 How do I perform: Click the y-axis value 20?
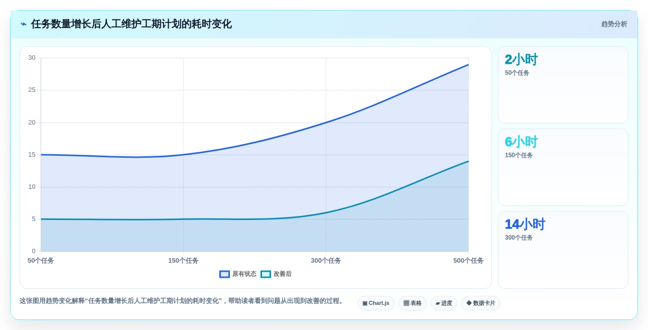(x=32, y=123)
